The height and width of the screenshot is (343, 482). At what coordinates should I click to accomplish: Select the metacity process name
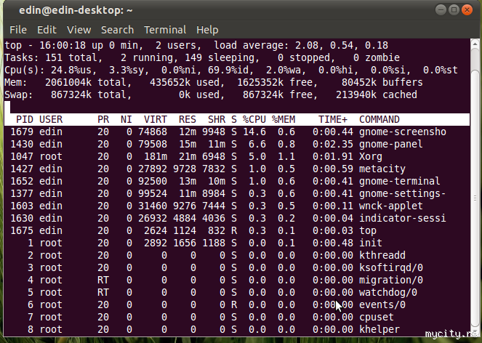(382, 169)
